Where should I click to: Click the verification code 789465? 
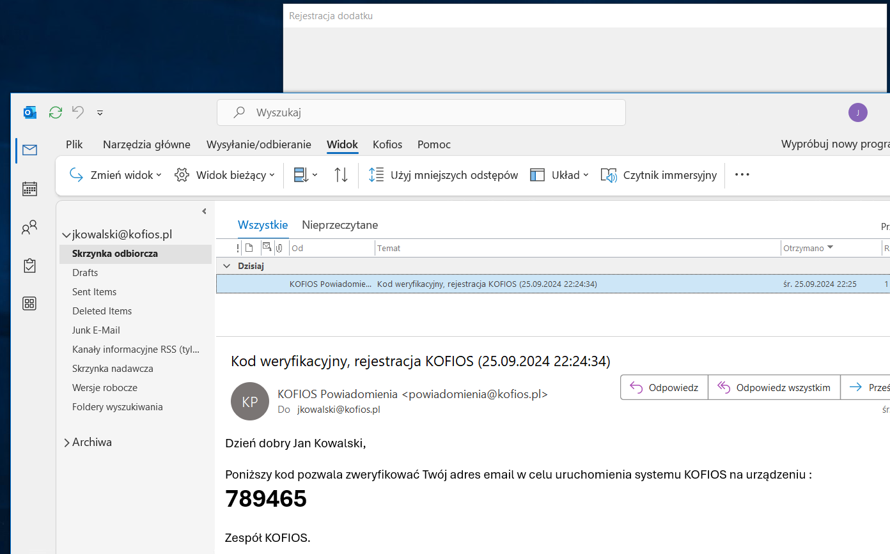click(266, 498)
